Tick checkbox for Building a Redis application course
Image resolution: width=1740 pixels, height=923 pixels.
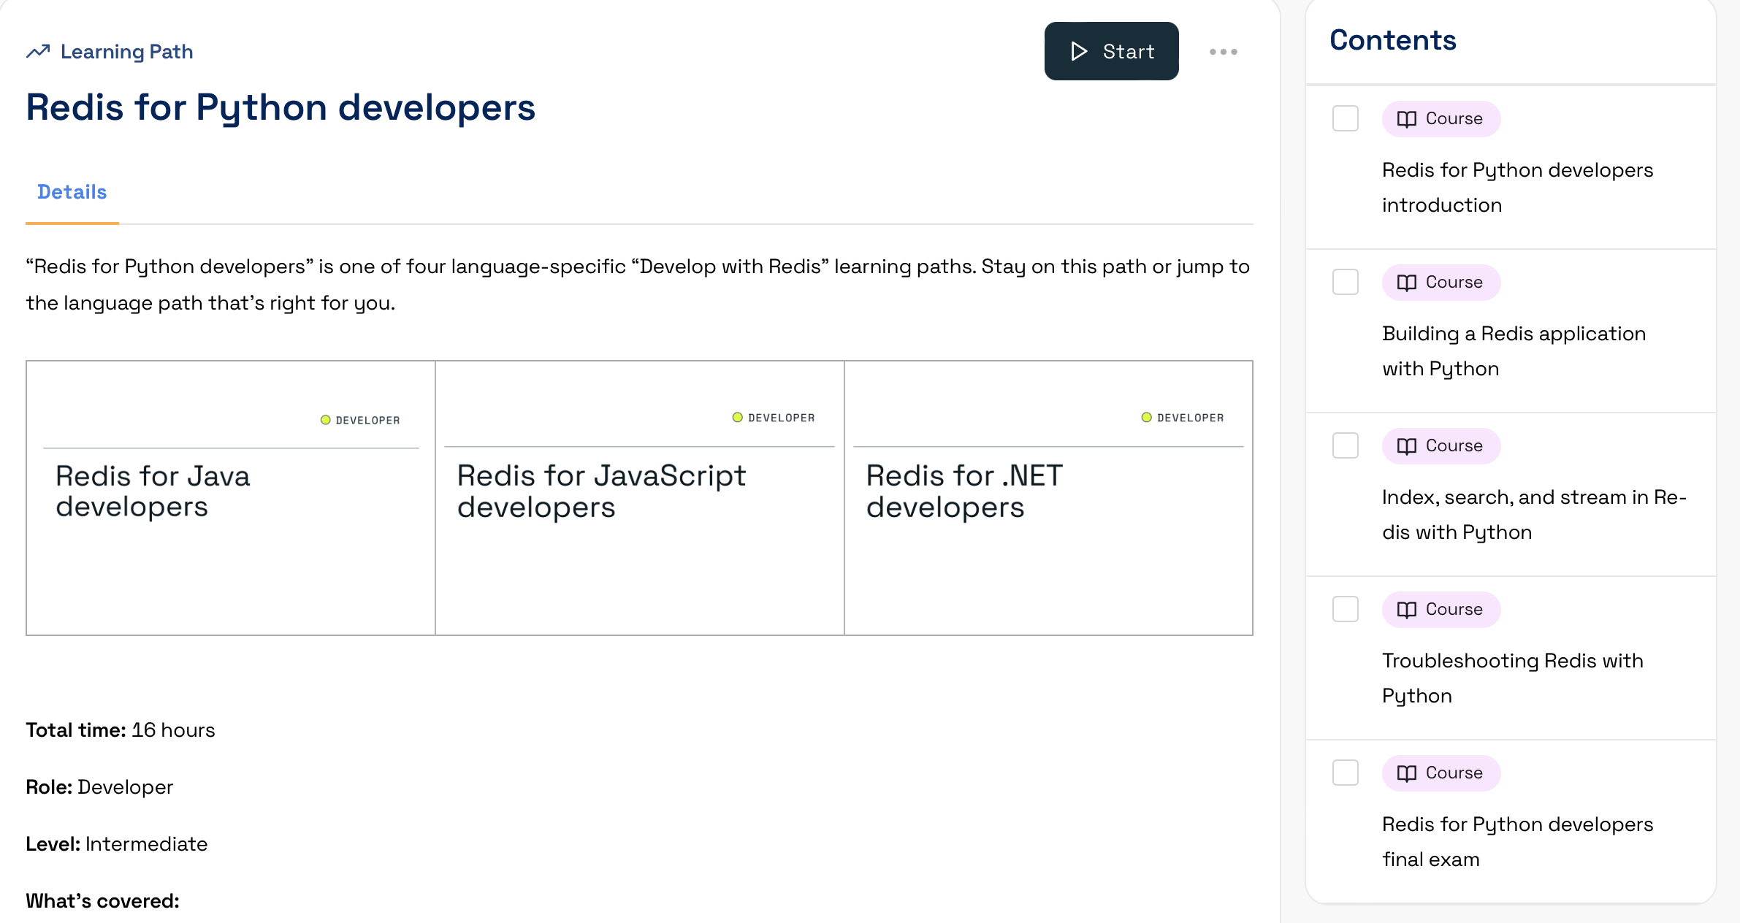(1345, 282)
